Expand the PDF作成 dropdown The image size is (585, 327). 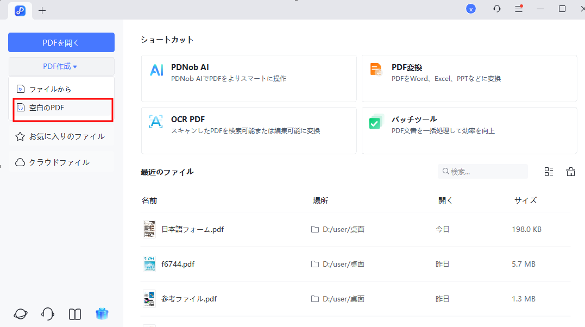tap(61, 66)
